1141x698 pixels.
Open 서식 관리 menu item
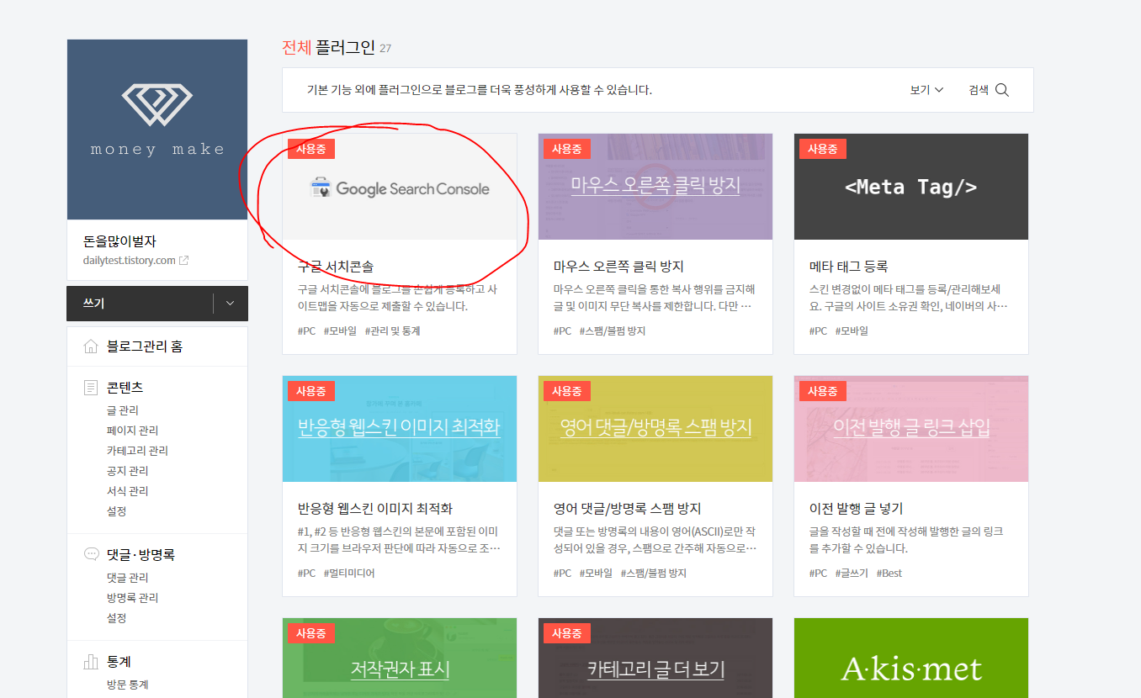[x=127, y=491]
